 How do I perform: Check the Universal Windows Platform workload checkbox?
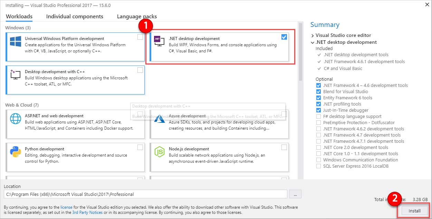(x=140, y=37)
